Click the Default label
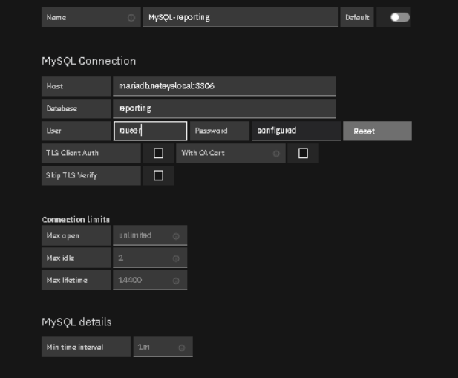458x378 pixels. 357,18
